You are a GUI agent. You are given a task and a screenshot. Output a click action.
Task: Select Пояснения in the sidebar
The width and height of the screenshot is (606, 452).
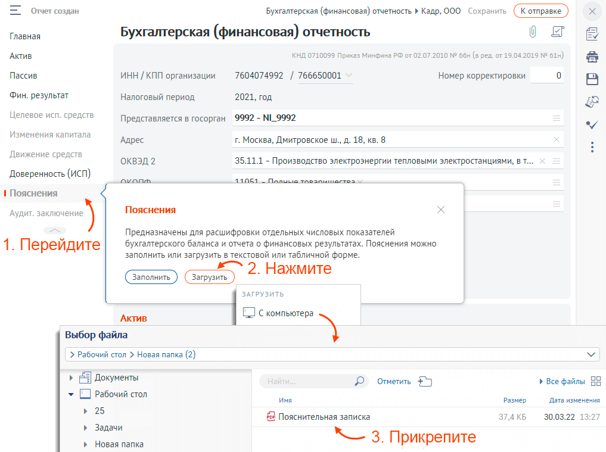coord(33,193)
